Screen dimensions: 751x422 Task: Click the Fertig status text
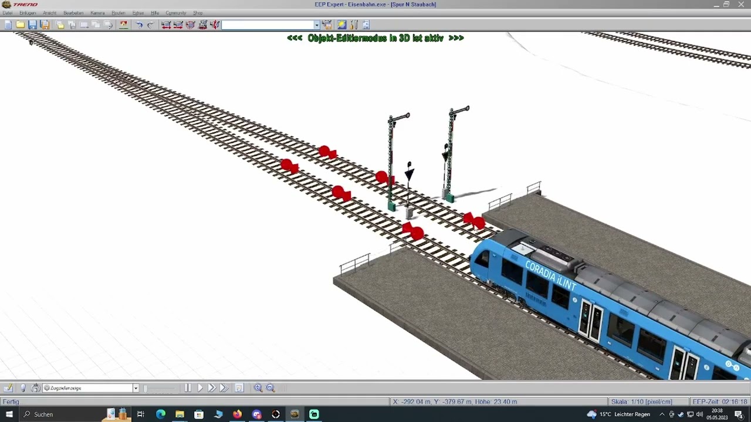click(x=11, y=401)
